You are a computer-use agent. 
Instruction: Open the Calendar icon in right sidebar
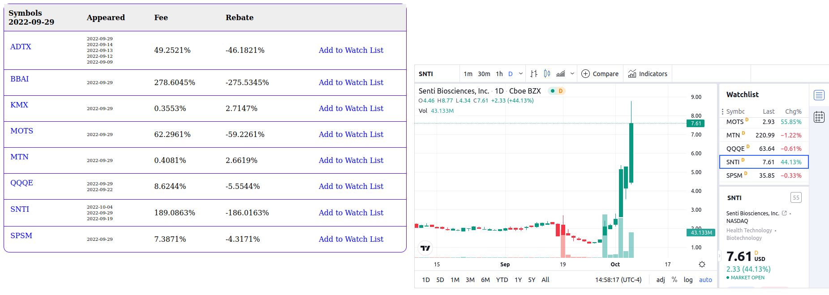tap(819, 117)
